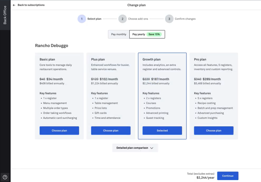Choose the Pro plan button

pos(214,131)
